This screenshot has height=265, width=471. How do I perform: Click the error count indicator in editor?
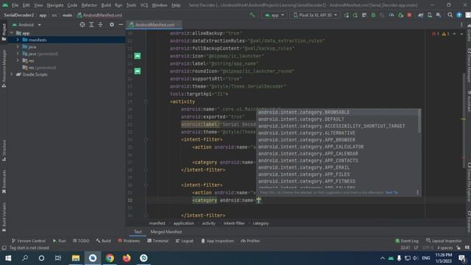click(436, 34)
